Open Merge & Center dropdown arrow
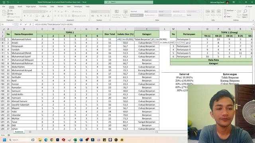The image size is (255, 143). pyautogui.click(x=87, y=16)
